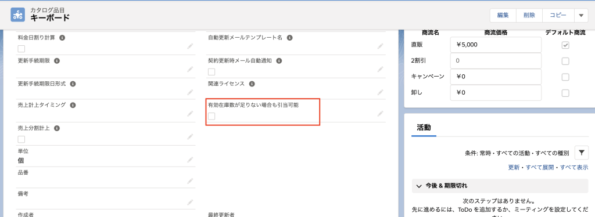The height and width of the screenshot is (217, 595).
Task: Click info icon next to 料金日割り計算
Action: point(62,38)
